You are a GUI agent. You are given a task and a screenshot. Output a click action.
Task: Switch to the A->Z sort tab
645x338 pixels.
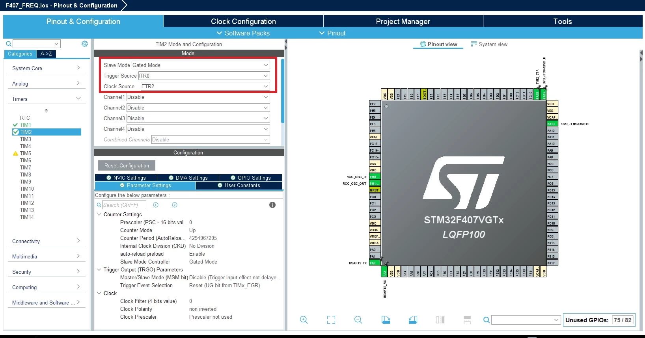46,54
